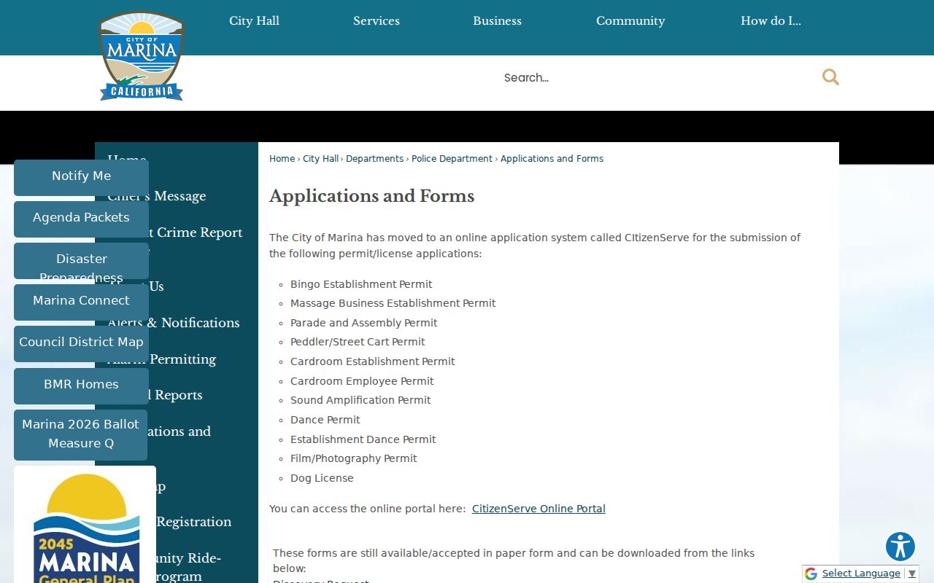The image size is (934, 583).
Task: Click the Marina Connect button
Action: [x=81, y=301]
